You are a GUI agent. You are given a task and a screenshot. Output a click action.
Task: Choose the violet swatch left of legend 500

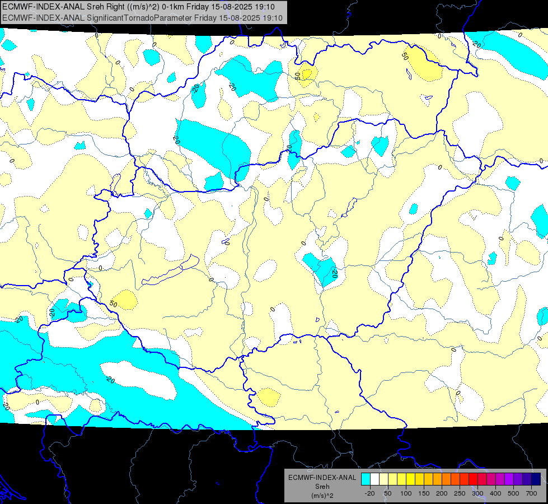coord(509,479)
